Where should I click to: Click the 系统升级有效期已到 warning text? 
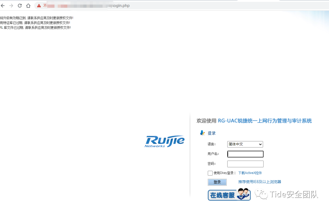pos(37,18)
